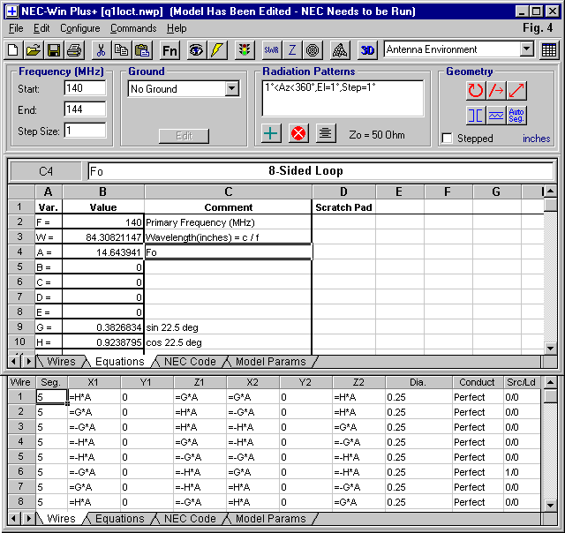Add a radiation pattern with plus button

click(x=272, y=133)
